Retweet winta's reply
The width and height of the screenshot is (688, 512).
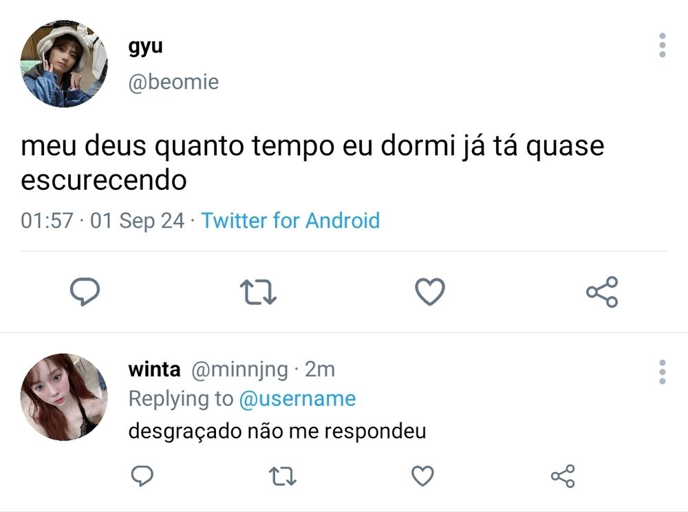click(x=282, y=476)
